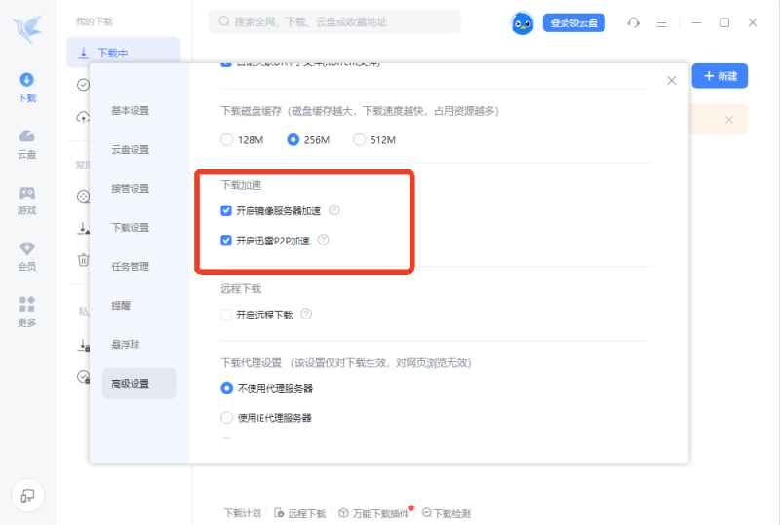Click the disc-shaped icon under 常用
The width and height of the screenshot is (780, 525).
click(84, 197)
